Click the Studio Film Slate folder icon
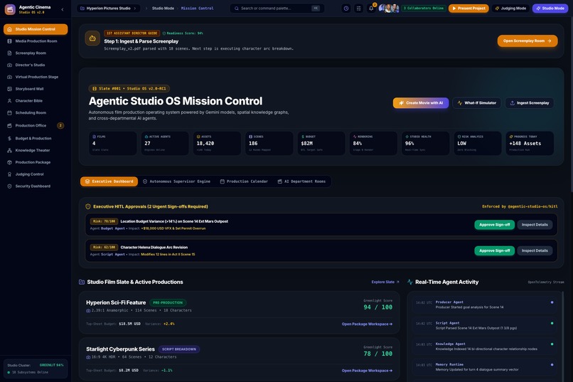 click(82, 282)
